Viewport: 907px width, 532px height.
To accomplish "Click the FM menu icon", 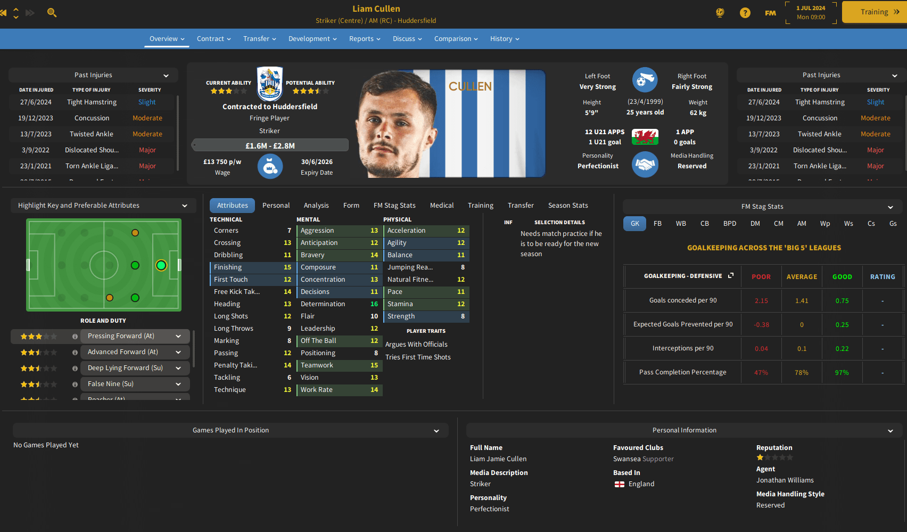I will [770, 13].
